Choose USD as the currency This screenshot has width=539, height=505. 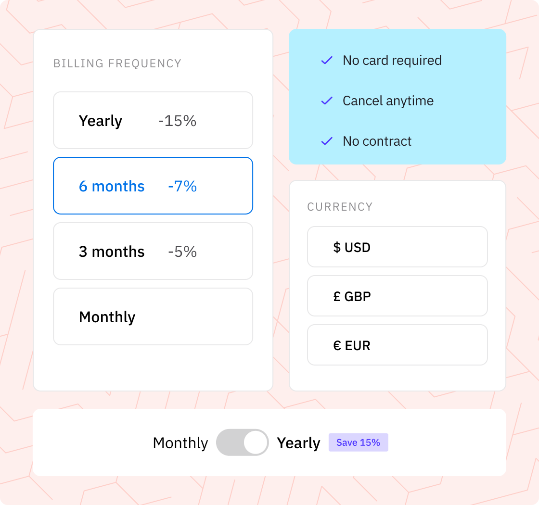pos(398,247)
